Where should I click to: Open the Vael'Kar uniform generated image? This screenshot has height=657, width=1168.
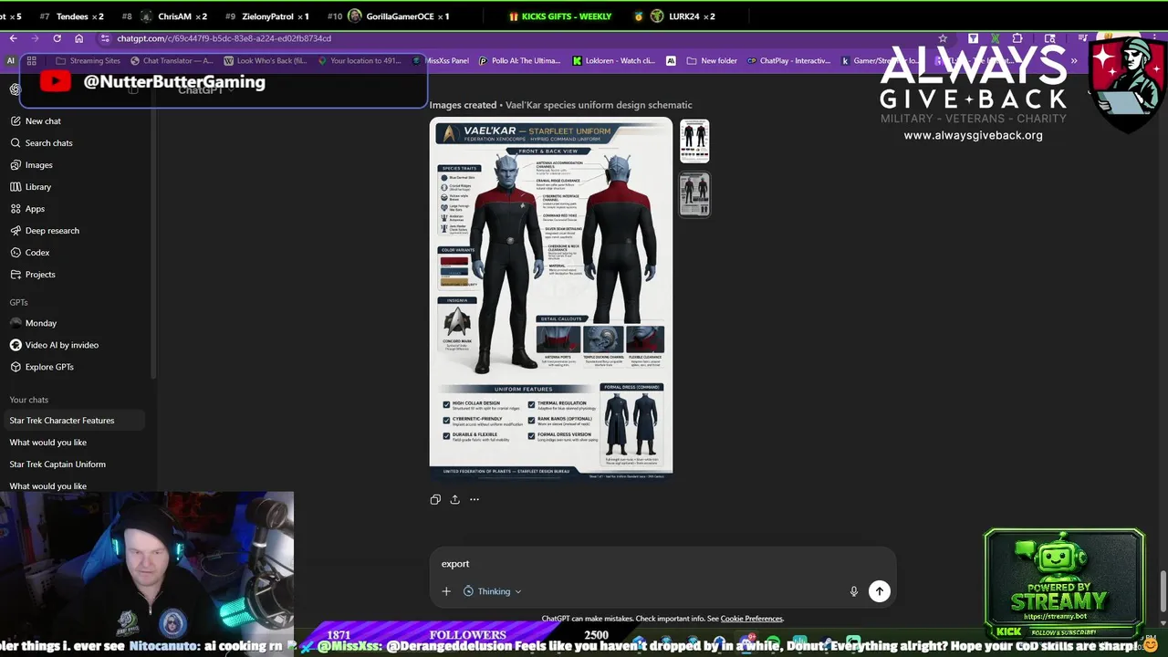(551, 297)
